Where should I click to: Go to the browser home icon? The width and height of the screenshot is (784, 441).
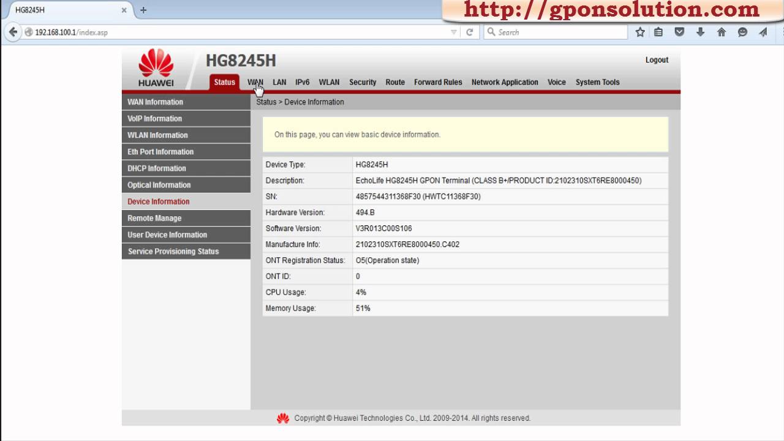722,32
